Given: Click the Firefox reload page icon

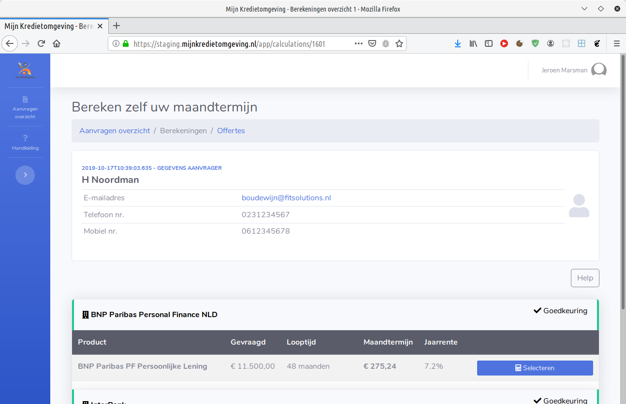Looking at the screenshot, I should click(41, 43).
